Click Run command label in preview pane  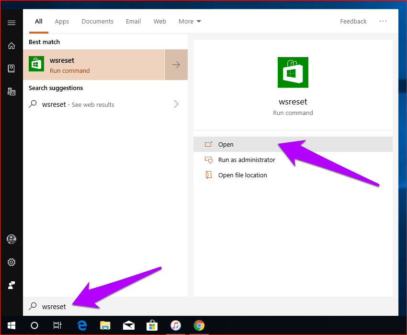[x=293, y=113]
